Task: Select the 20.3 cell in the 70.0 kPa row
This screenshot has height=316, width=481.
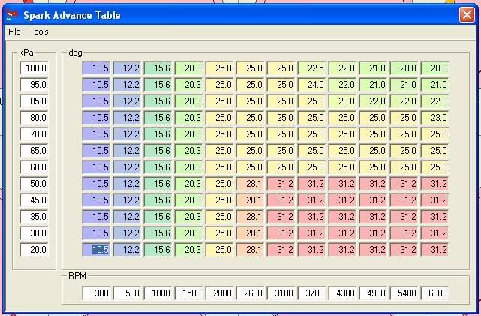Action: [x=190, y=134]
